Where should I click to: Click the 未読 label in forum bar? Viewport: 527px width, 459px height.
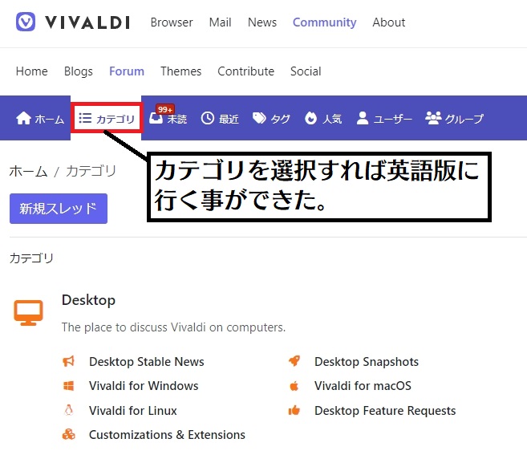click(x=177, y=119)
